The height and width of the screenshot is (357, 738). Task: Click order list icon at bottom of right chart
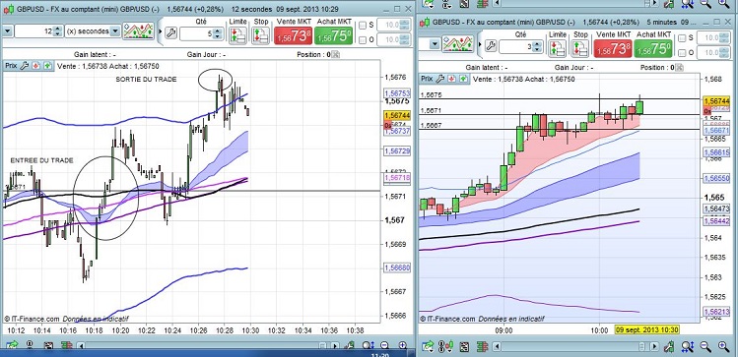[483, 346]
